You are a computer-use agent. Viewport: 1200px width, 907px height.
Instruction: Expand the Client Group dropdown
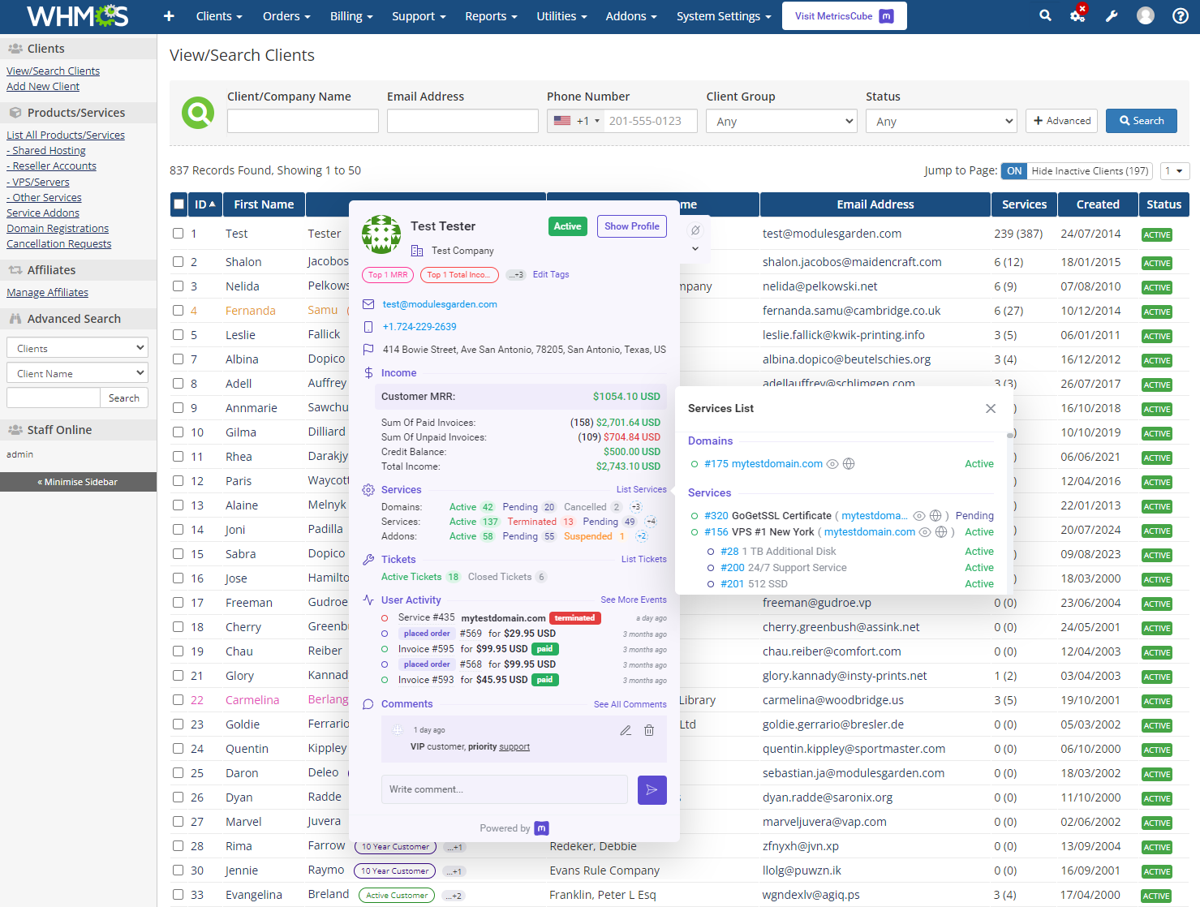pos(781,122)
